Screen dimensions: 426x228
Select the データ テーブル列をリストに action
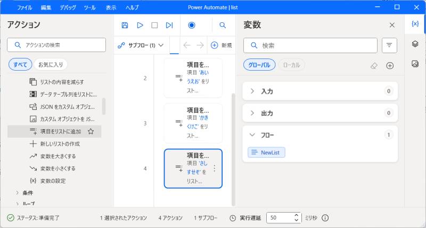coord(54,95)
